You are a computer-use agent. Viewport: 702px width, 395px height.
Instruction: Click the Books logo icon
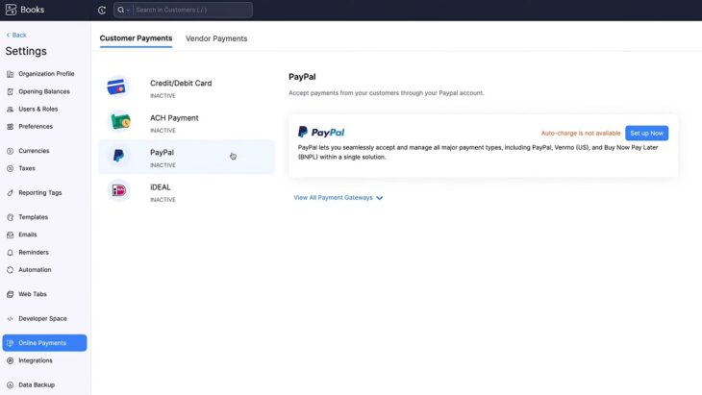click(x=11, y=10)
